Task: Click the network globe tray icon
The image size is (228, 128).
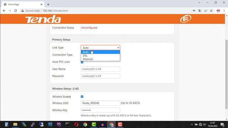Action: click(x=200, y=124)
